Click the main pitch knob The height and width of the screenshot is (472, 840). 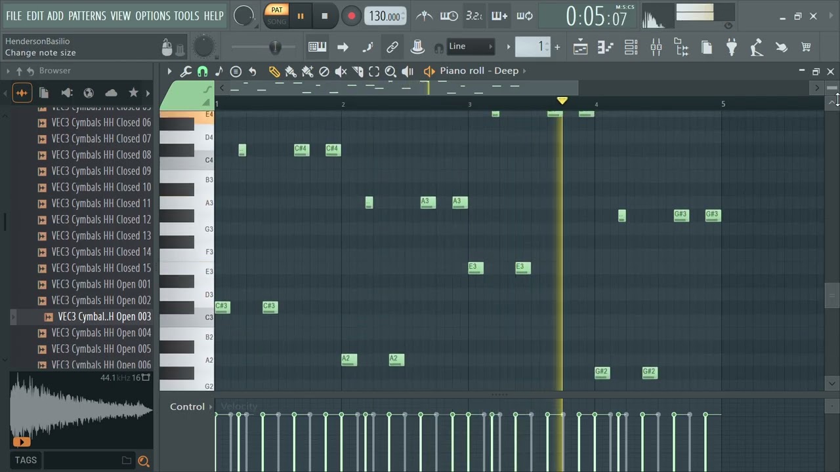coord(204,47)
